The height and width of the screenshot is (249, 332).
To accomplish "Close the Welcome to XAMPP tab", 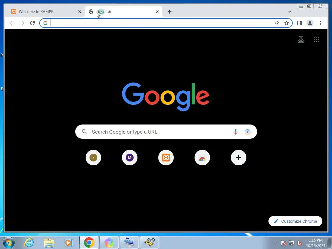I will [80, 12].
